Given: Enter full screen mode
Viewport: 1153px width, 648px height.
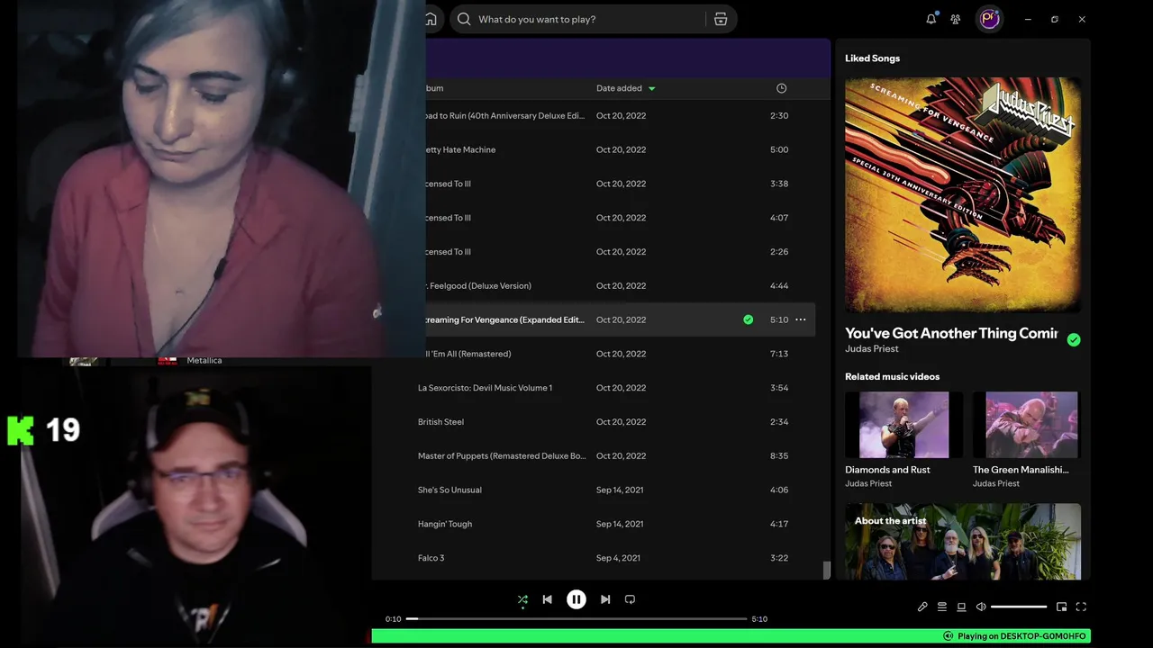Looking at the screenshot, I should coord(1081,607).
